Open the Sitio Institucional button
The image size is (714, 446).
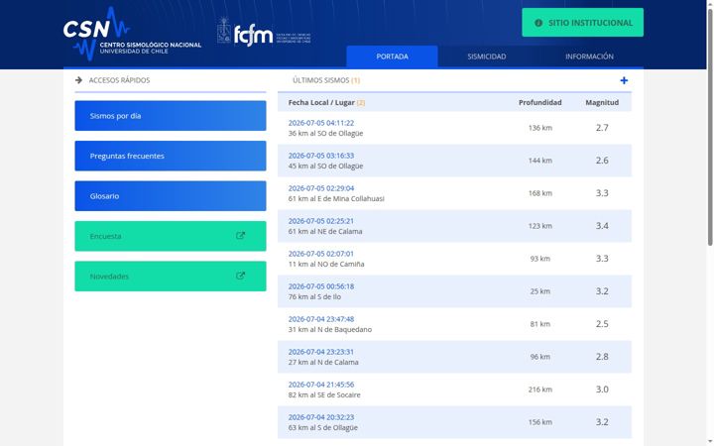pos(582,22)
